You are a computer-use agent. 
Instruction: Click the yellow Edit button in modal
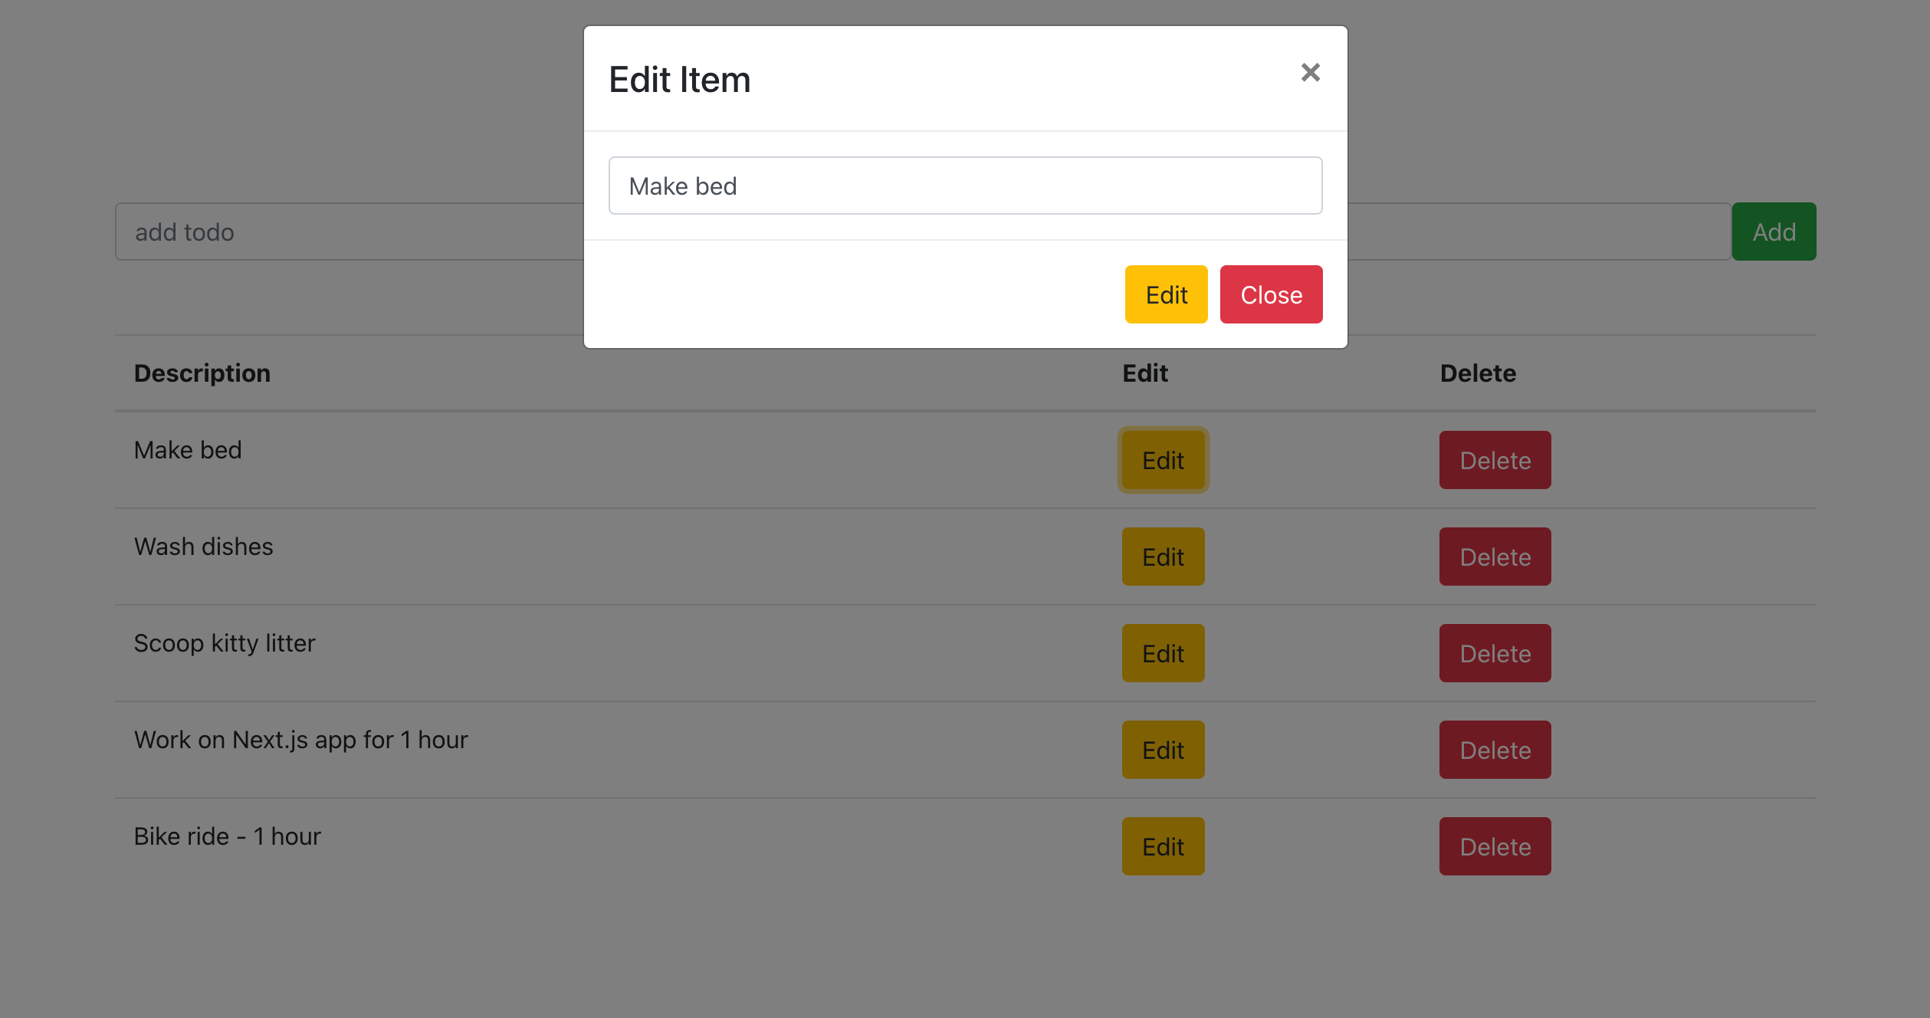point(1166,294)
